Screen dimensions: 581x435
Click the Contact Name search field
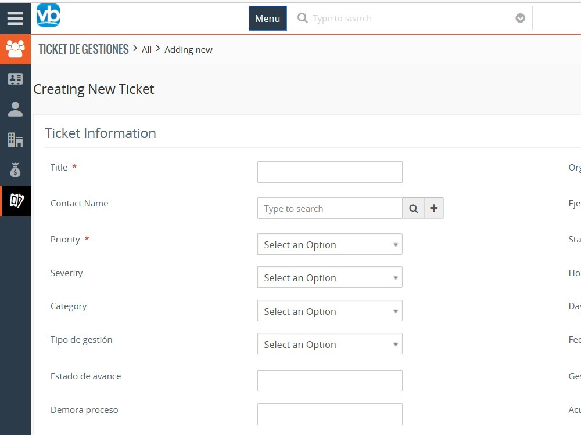click(330, 208)
